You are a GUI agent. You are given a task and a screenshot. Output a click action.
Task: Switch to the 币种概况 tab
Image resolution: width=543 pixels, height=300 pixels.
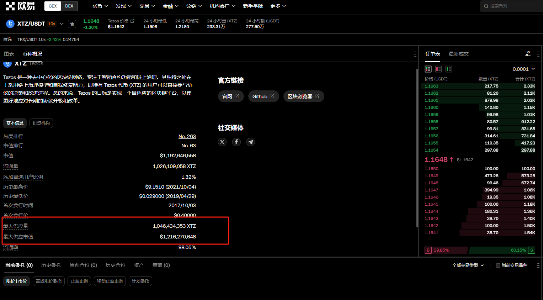pos(32,54)
